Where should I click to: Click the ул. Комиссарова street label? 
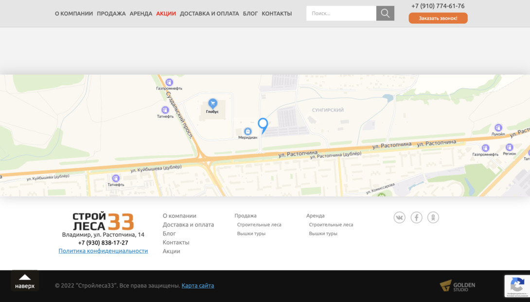[x=380, y=189]
